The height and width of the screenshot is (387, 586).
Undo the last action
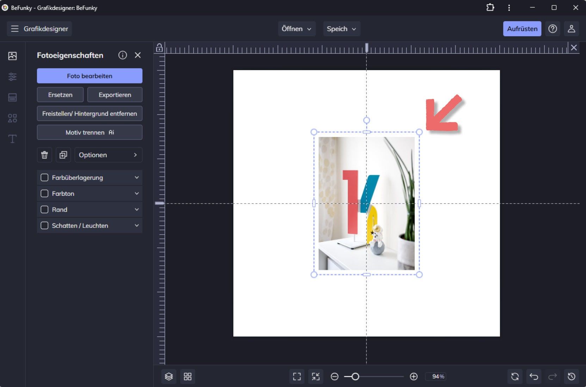[x=534, y=376]
